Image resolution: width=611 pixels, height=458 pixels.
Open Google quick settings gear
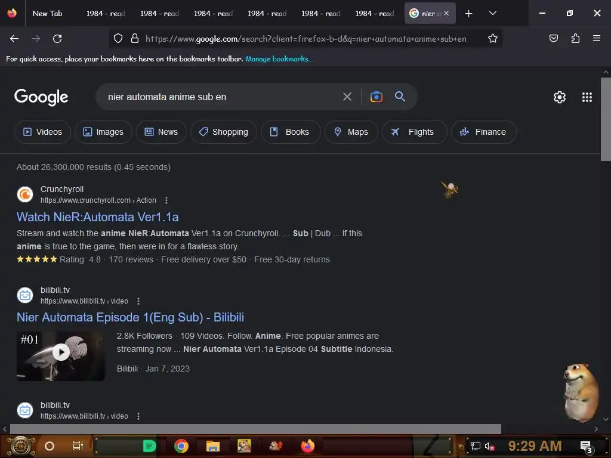click(560, 97)
